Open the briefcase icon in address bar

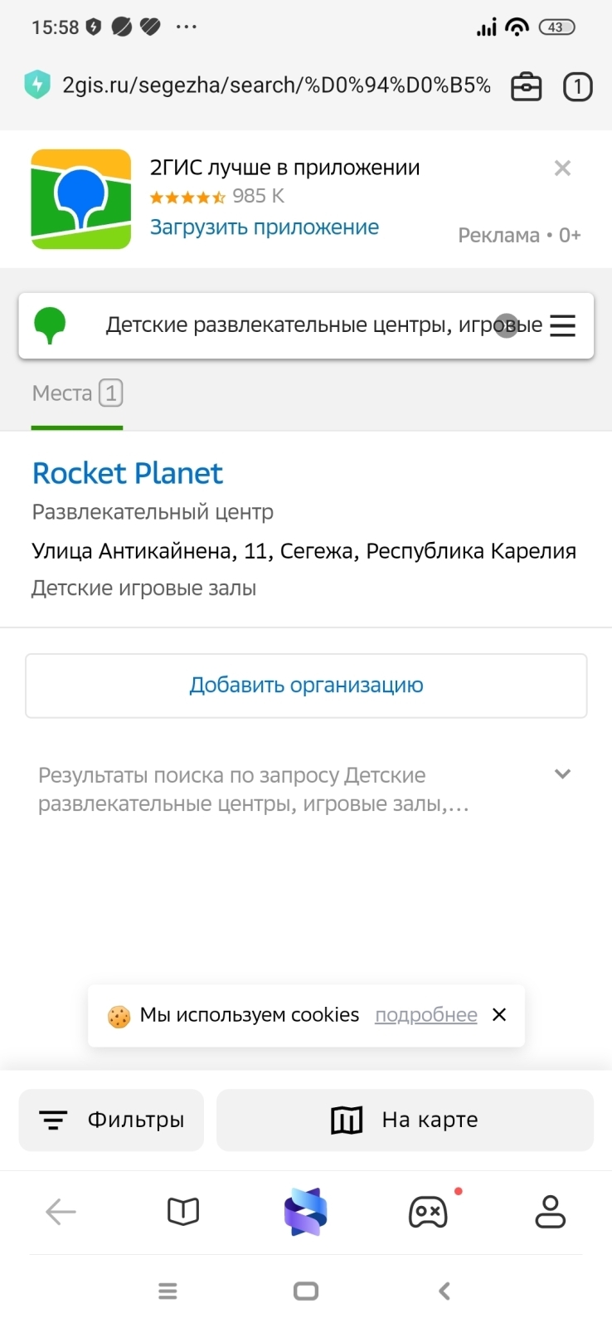pos(526,86)
